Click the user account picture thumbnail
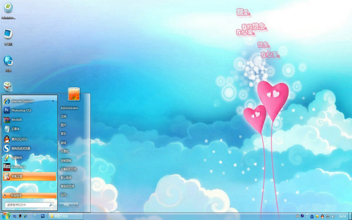This screenshot has height=220, width=352. point(74,94)
